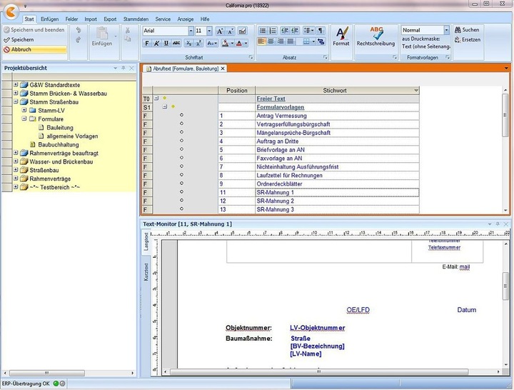Click the California.pro application logo button
The width and height of the screenshot is (514, 390).
(x=10, y=13)
